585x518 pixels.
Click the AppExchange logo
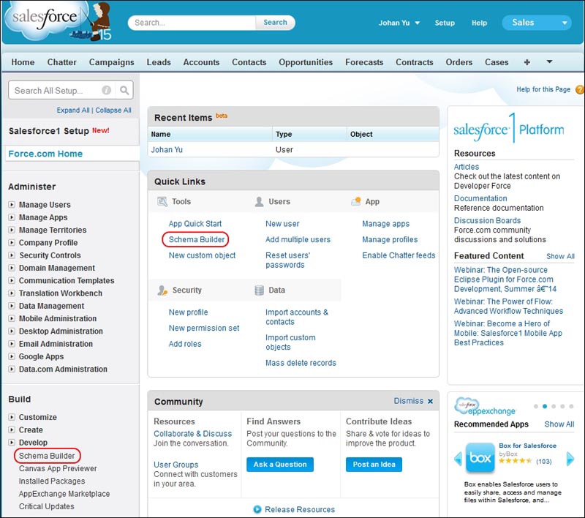coord(485,406)
